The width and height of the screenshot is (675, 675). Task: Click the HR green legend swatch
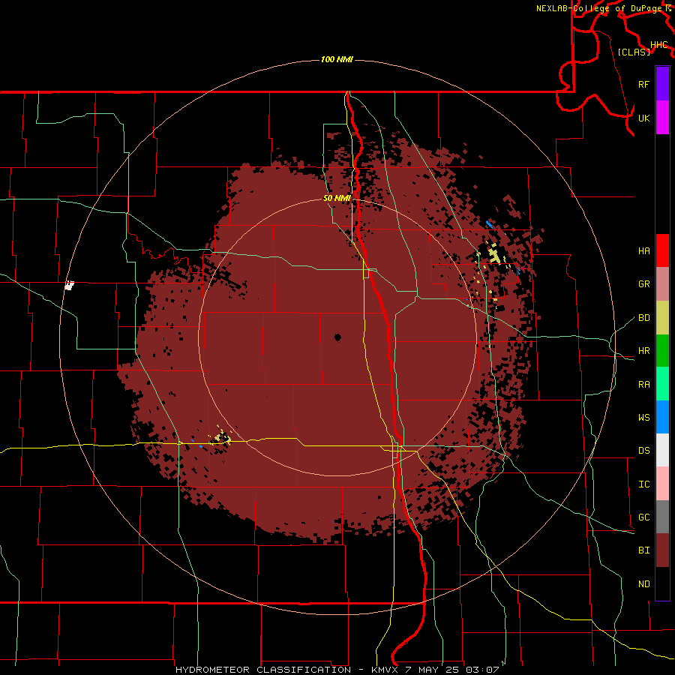click(662, 350)
